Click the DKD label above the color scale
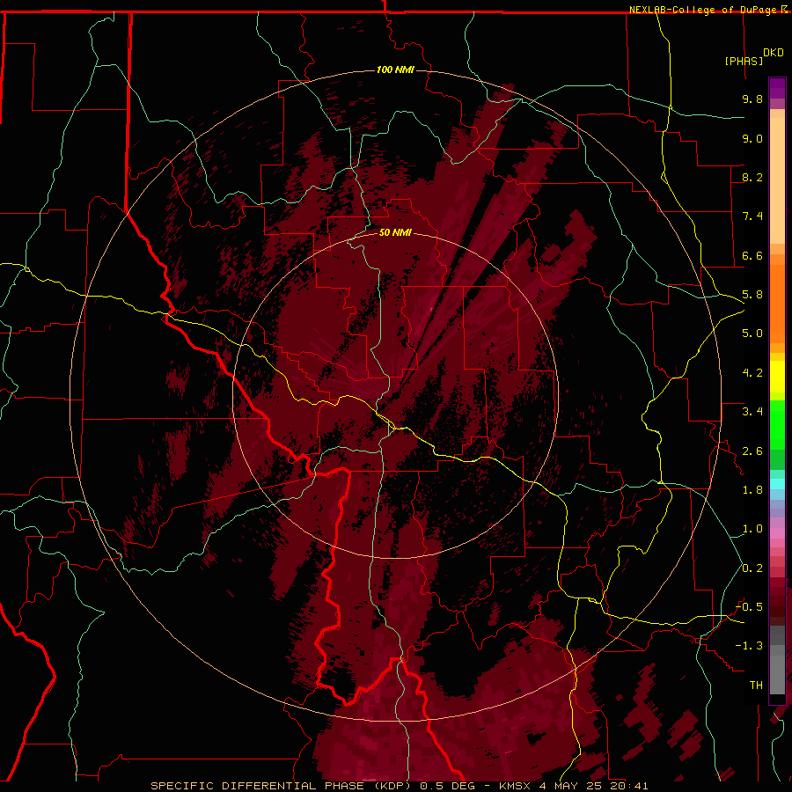 [x=774, y=53]
